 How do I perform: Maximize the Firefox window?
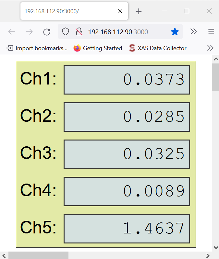[x=187, y=11]
